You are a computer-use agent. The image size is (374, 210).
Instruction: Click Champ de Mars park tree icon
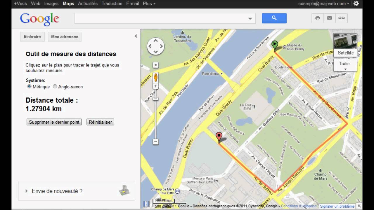321,170
